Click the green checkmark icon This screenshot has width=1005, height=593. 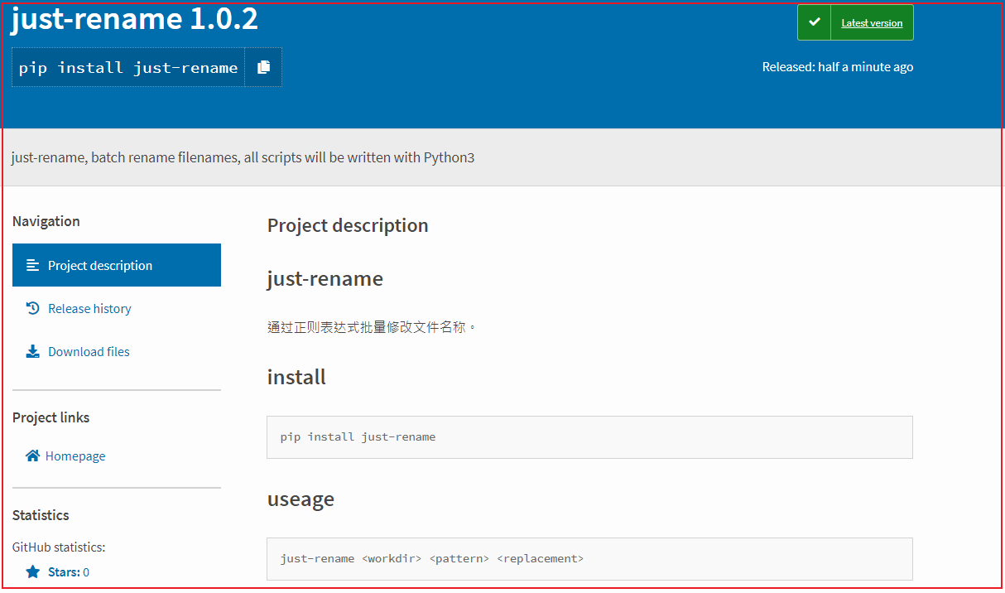815,22
